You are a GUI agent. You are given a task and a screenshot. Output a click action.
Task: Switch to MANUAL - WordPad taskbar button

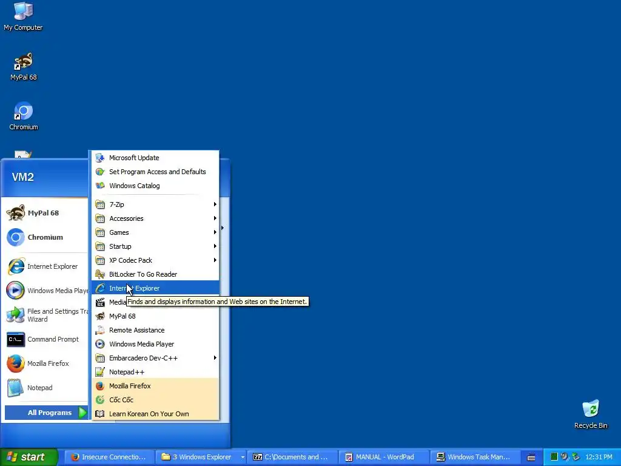point(383,457)
